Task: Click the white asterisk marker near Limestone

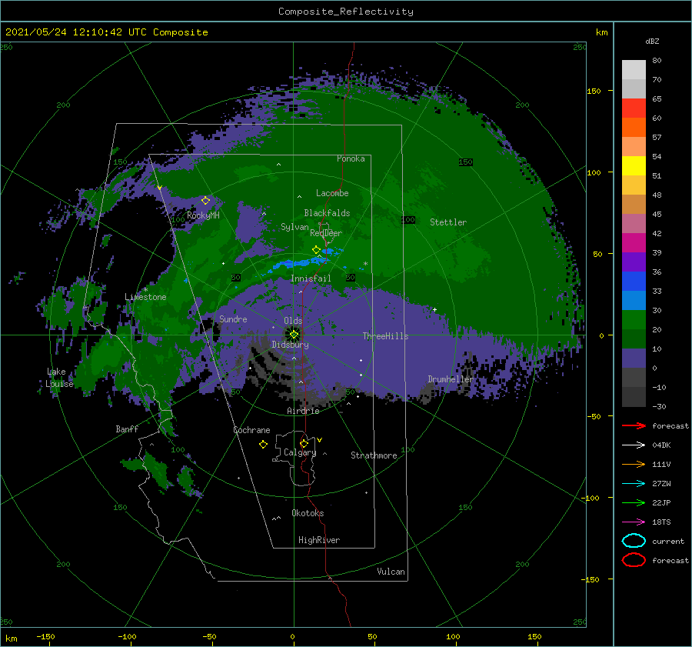Action: tap(145, 290)
